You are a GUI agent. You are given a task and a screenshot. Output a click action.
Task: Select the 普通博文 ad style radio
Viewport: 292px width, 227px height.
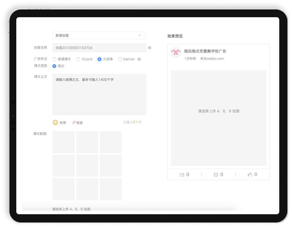tap(54, 59)
